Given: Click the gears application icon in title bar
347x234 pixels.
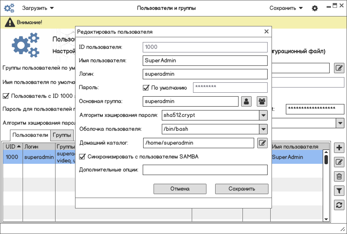Looking at the screenshot, I should 9,8.
